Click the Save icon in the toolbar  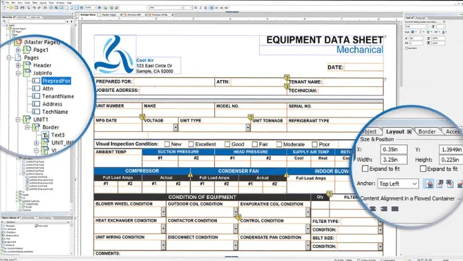coord(17,8)
